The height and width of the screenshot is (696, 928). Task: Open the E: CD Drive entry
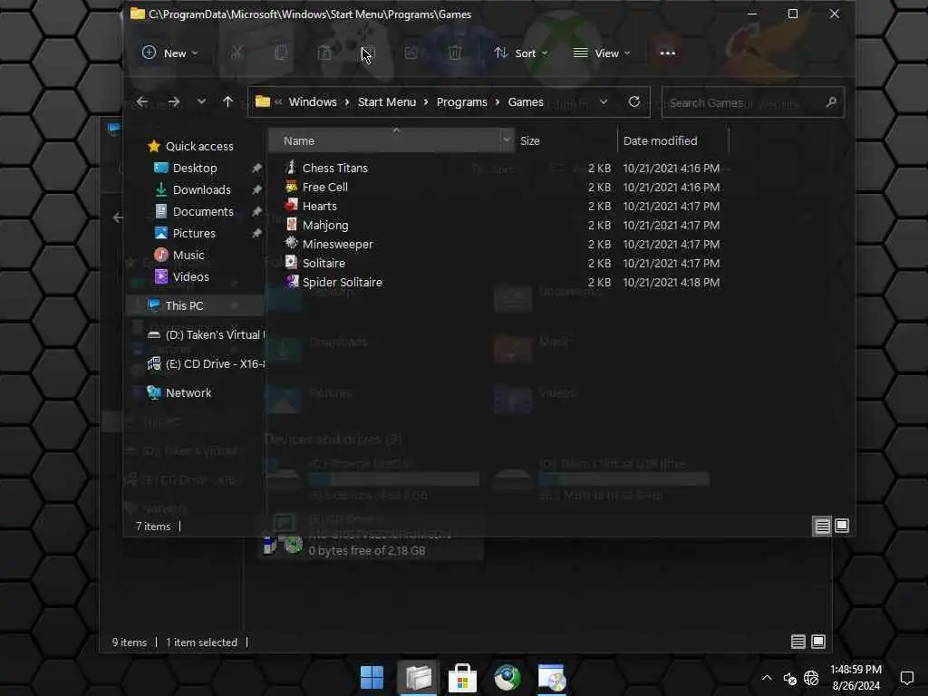[x=206, y=364]
